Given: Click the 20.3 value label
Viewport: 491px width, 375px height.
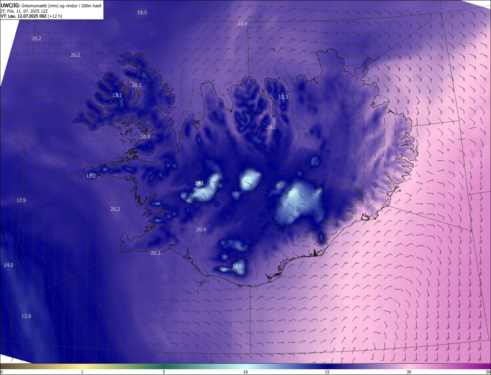Looking at the screenshot, I should (155, 253).
